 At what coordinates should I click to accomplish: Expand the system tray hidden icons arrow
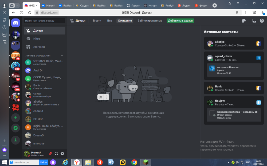(228, 163)
